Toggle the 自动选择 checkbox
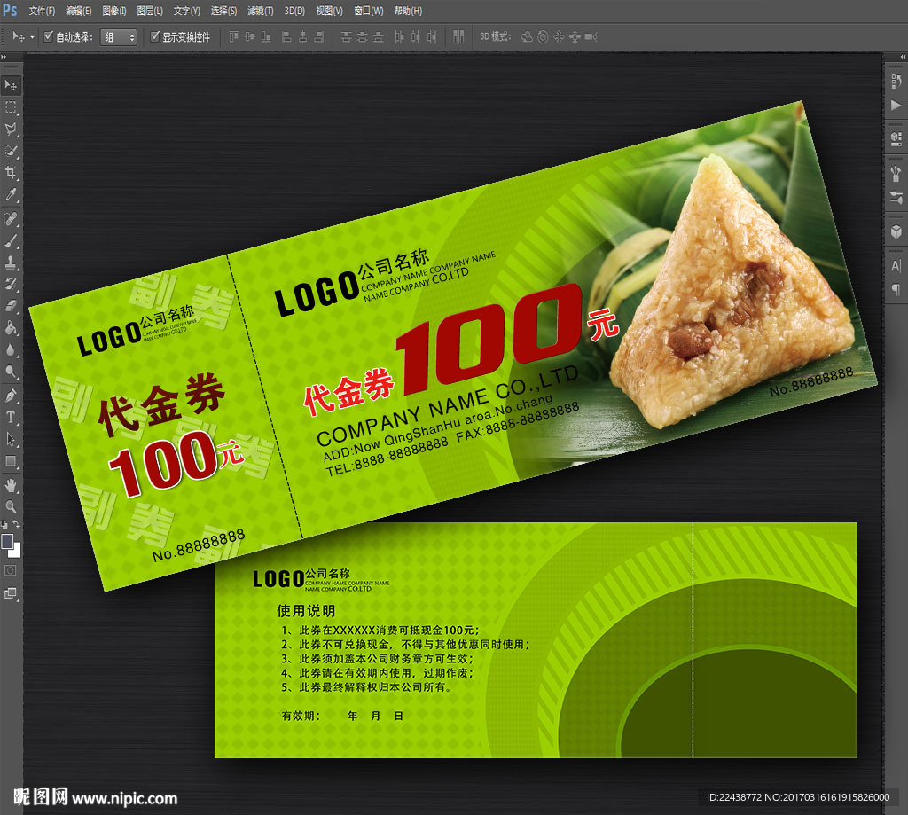This screenshot has height=815, width=908. tap(49, 36)
